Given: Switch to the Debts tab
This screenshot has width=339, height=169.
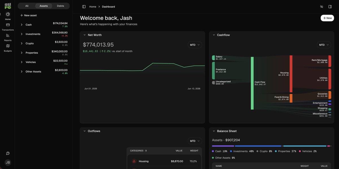Looking at the screenshot, I should [60, 6].
